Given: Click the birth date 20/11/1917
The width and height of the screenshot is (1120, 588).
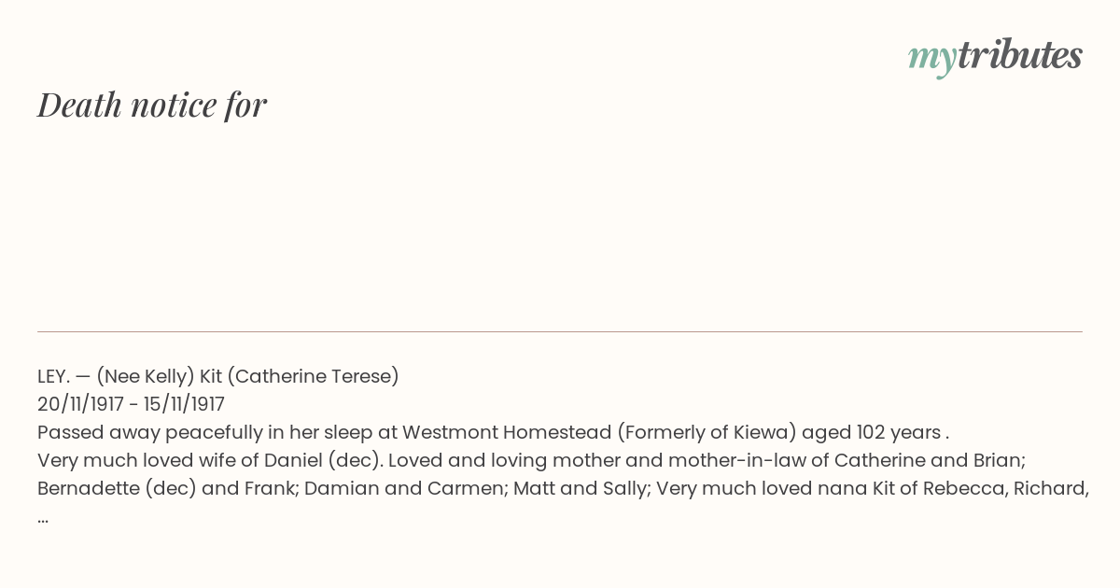Looking at the screenshot, I should tap(81, 404).
